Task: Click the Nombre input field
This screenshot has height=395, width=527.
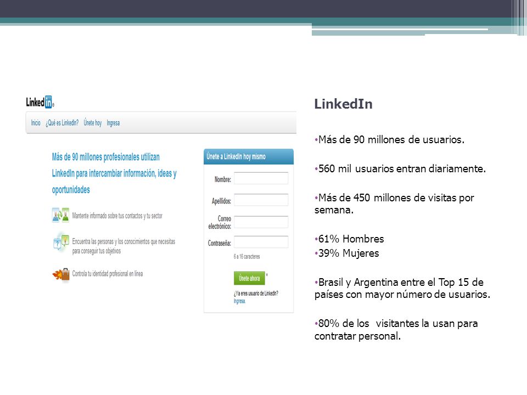Action: coord(261,178)
